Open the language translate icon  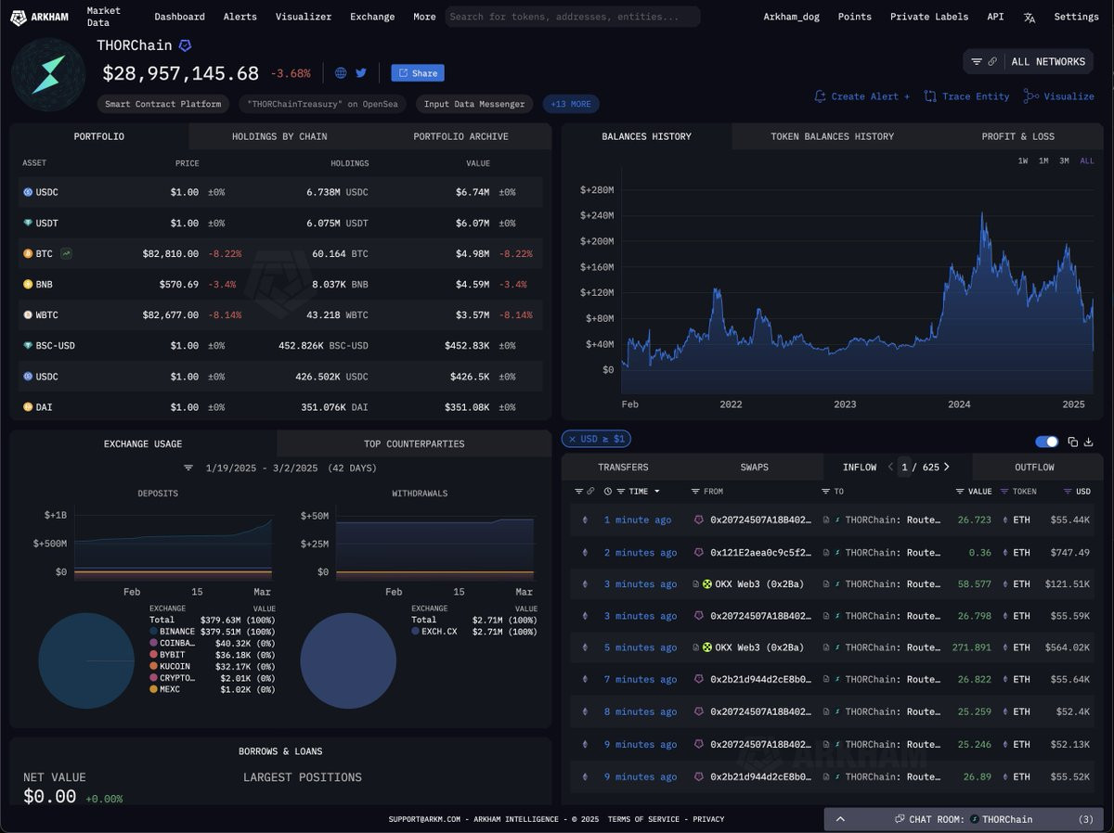tap(1030, 17)
